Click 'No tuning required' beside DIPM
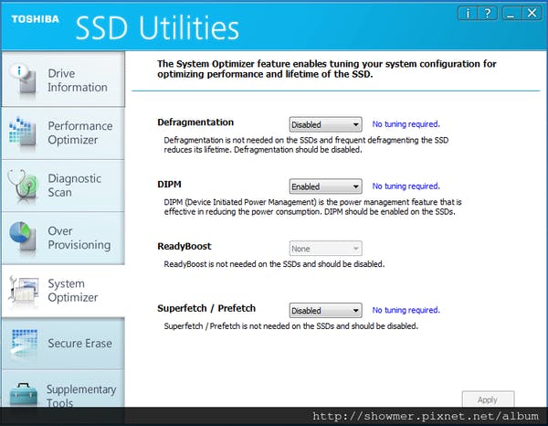 pos(406,186)
